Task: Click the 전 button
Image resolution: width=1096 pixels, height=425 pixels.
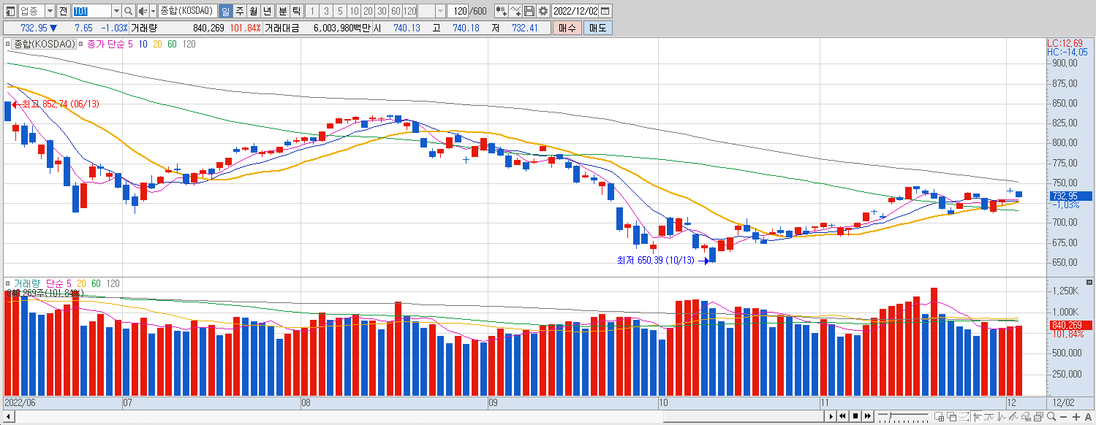Action: pyautogui.click(x=63, y=11)
